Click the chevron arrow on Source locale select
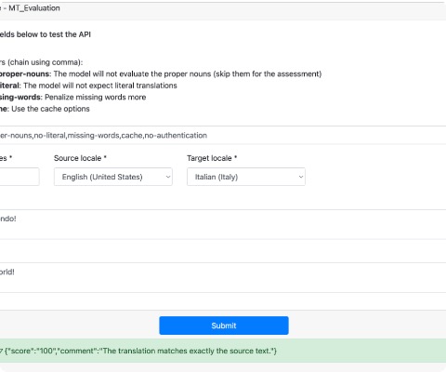This screenshot has width=446, height=372. [x=168, y=177]
